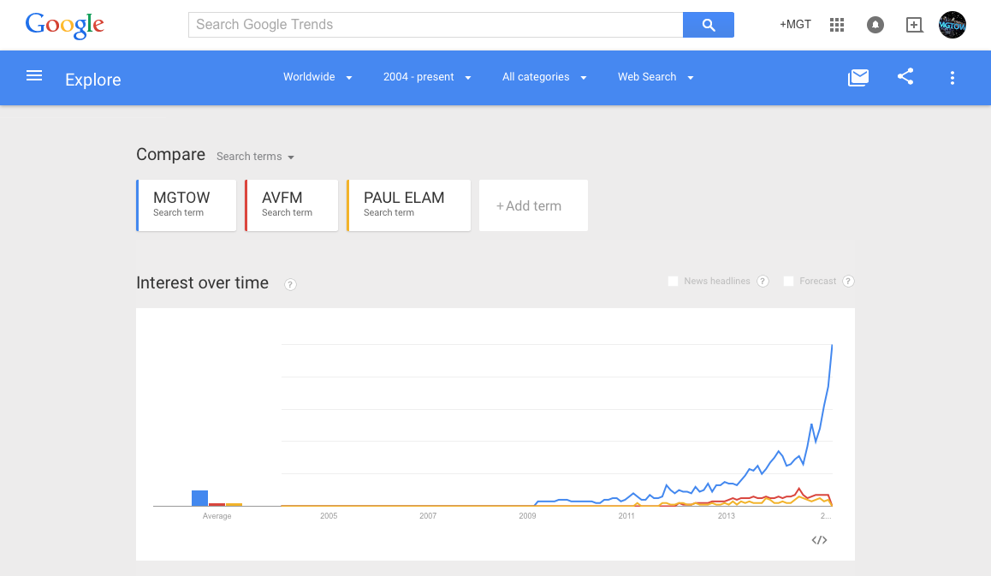991x576 pixels.
Task: Open the +MGT profile link
Action: click(795, 25)
